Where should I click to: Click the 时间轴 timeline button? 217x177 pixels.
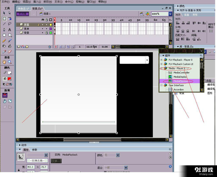pyautogui.click(x=22, y=14)
